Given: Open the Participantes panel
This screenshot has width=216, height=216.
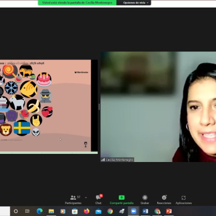Looking at the screenshot, I should (73, 200).
